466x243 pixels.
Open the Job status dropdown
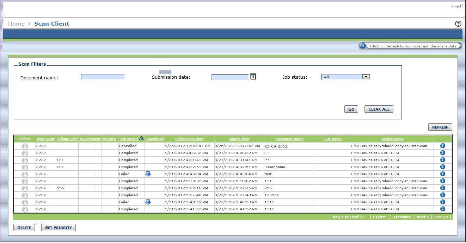coord(366,77)
